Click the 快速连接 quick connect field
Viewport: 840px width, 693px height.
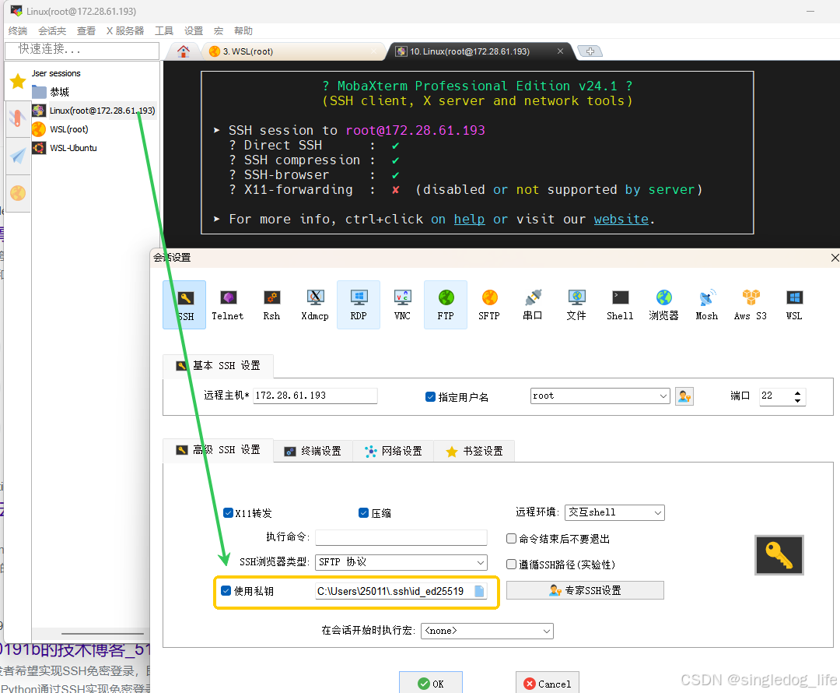[82, 50]
